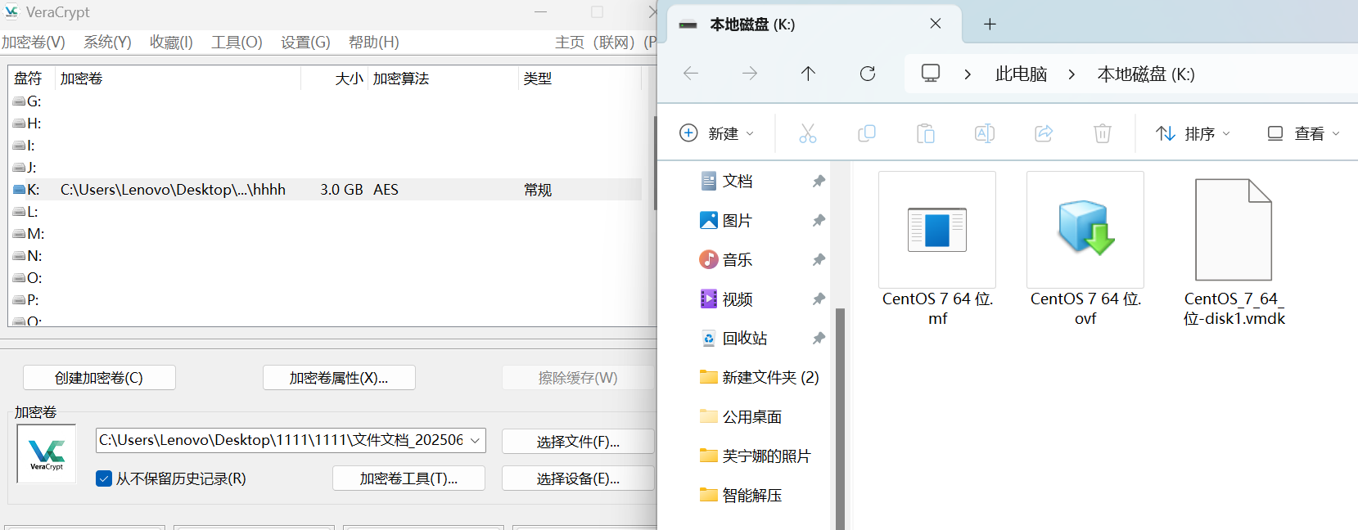This screenshot has height=530, width=1358.
Task: Click the This PC monitor icon in address bar
Action: (x=931, y=73)
